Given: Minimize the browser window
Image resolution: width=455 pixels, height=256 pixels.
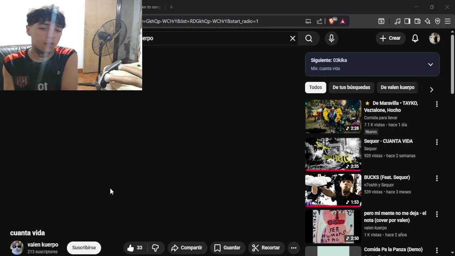Looking at the screenshot, I should [416, 7].
